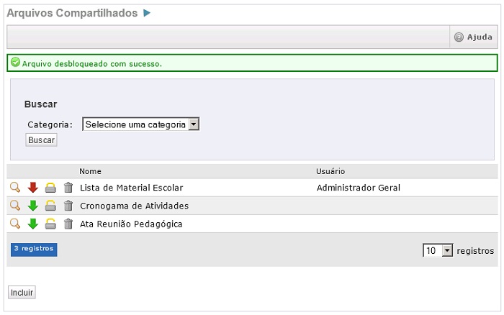Image resolution: width=504 pixels, height=315 pixels.
Task: Click the arrow beside Arquivos Compartilhados title
Action: click(147, 13)
